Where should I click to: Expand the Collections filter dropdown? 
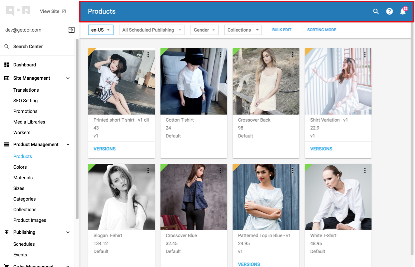click(243, 30)
